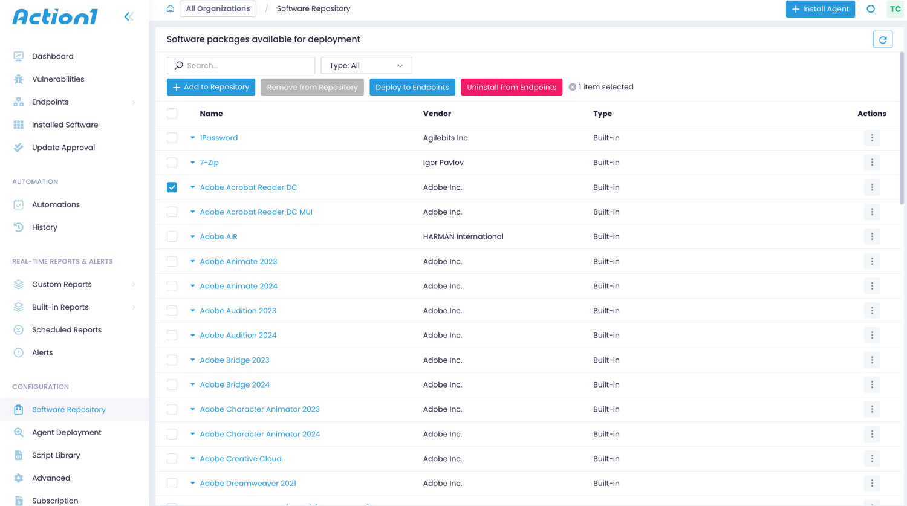Open actions menu for Adobe Character Animator 2023

pos(872,409)
